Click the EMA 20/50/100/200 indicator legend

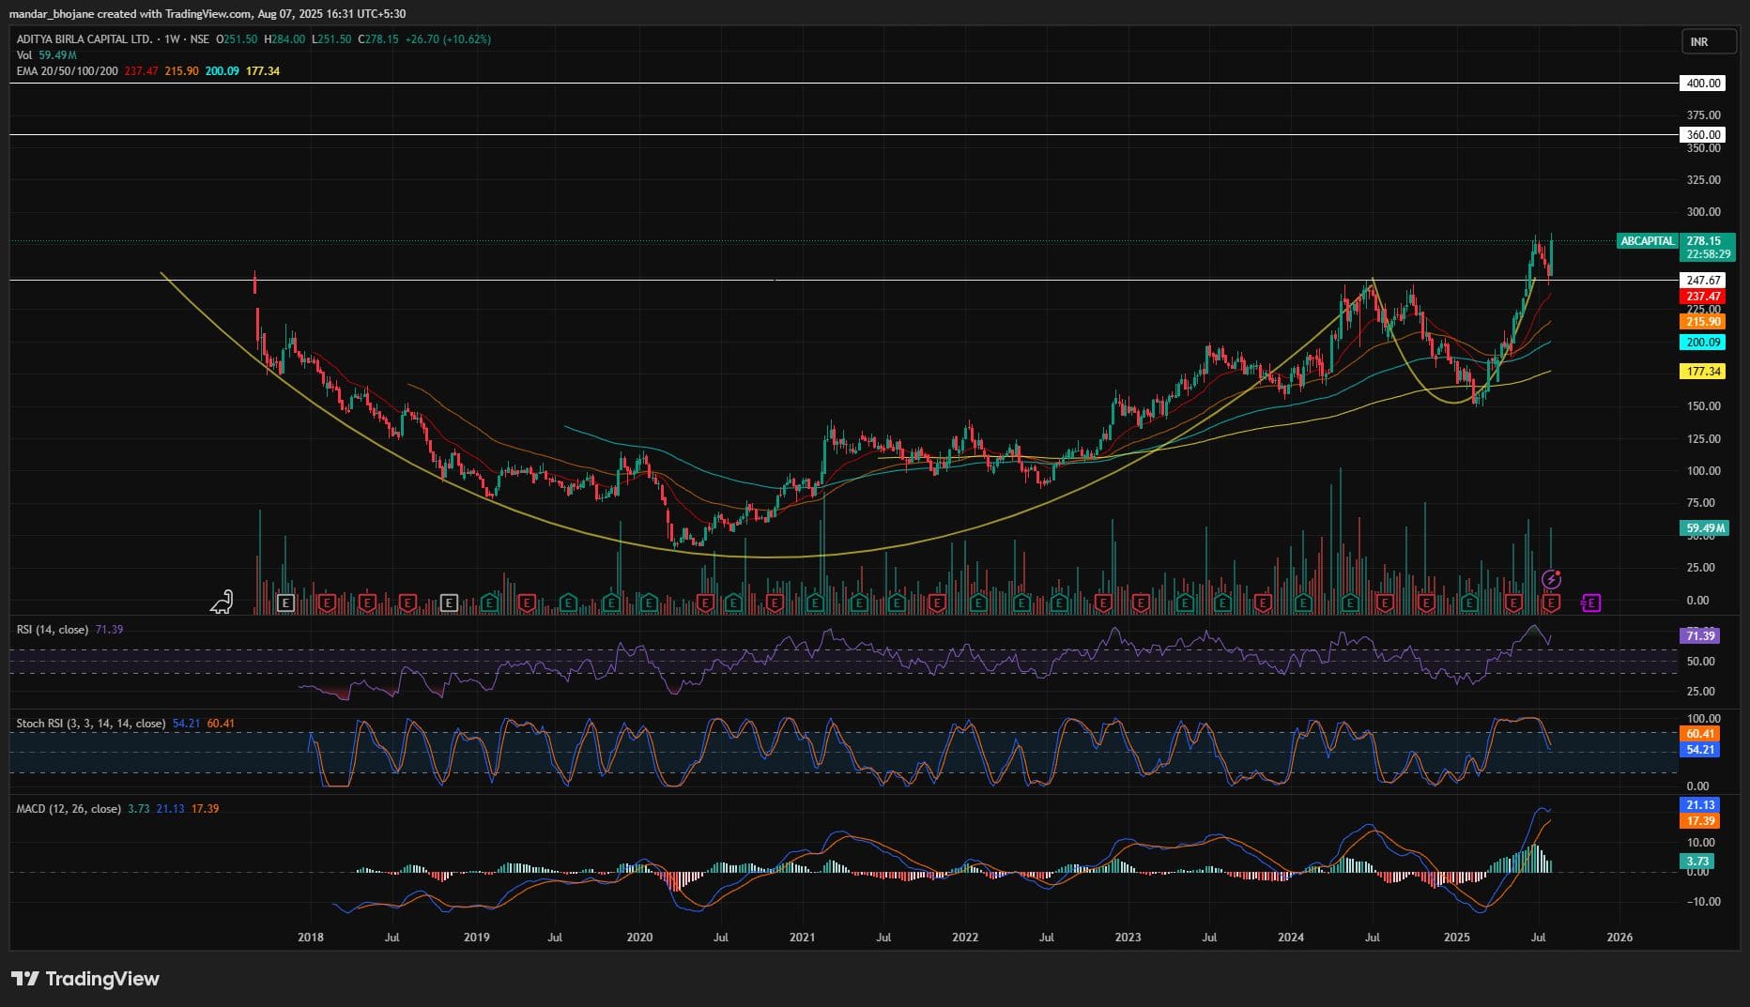[68, 71]
